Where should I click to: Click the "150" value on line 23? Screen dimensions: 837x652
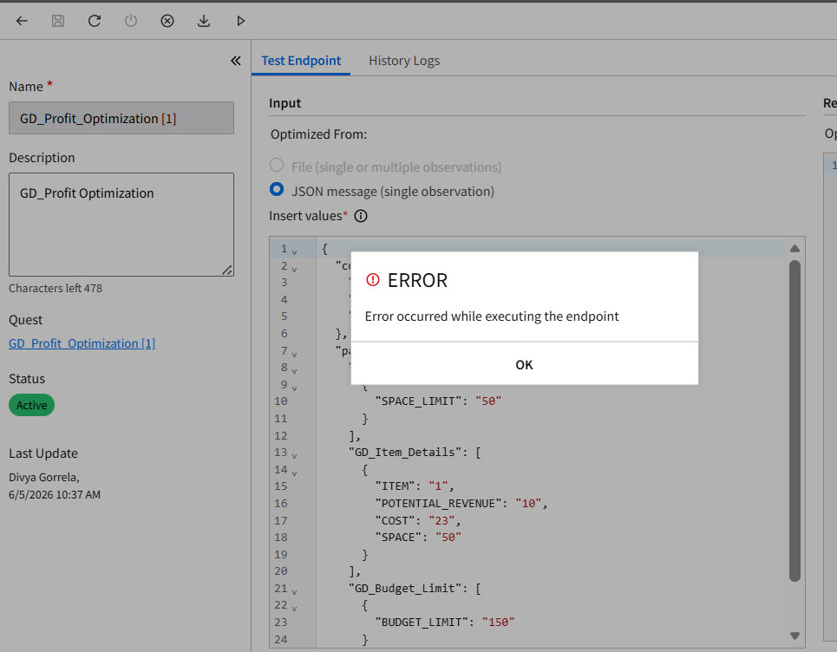coord(498,623)
